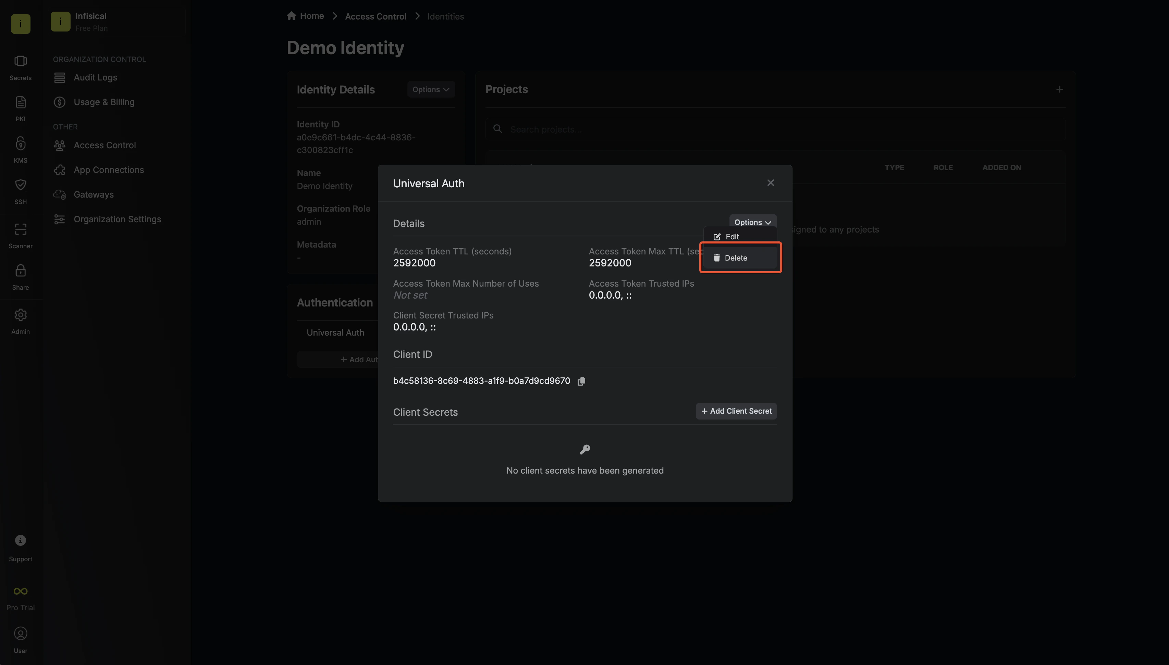
Task: Go to Access Control in sidebar
Action: pyautogui.click(x=104, y=145)
